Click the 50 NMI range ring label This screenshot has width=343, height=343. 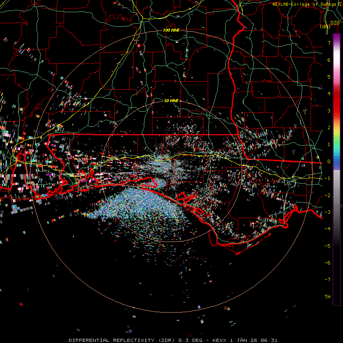pyautogui.click(x=171, y=101)
